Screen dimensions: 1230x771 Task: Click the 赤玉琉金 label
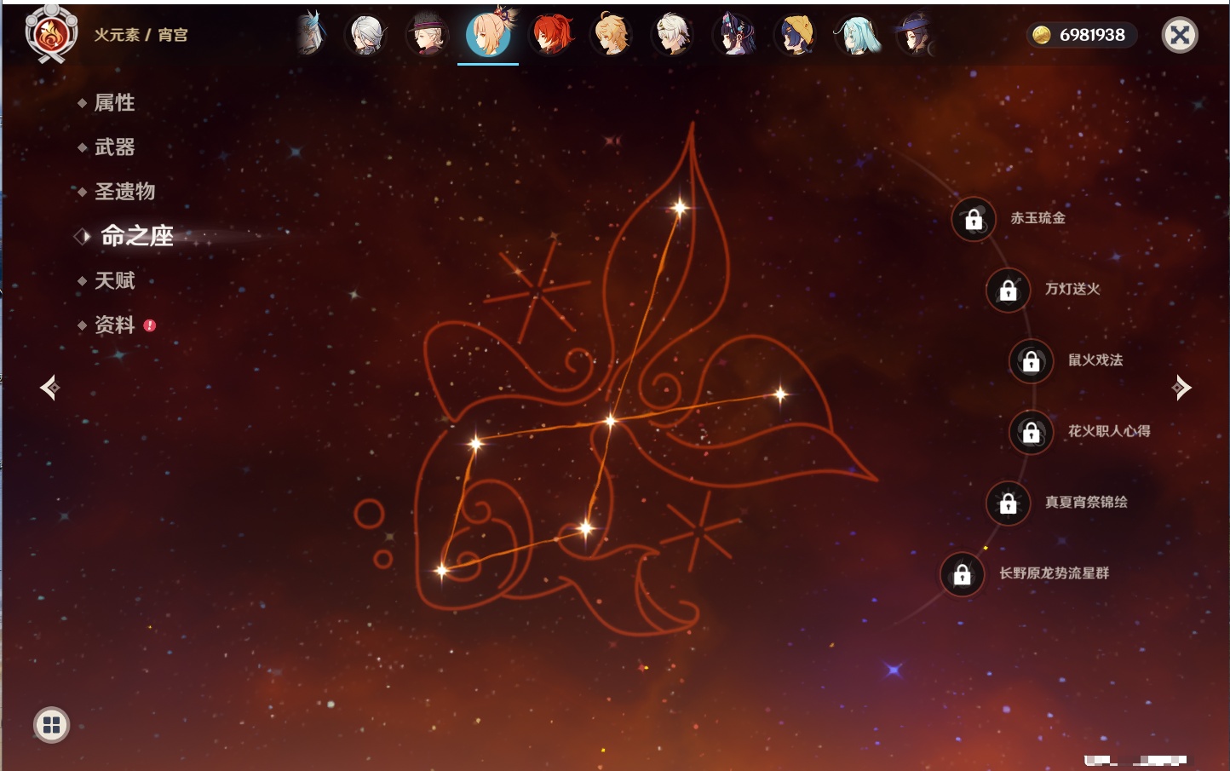pyautogui.click(x=1037, y=218)
